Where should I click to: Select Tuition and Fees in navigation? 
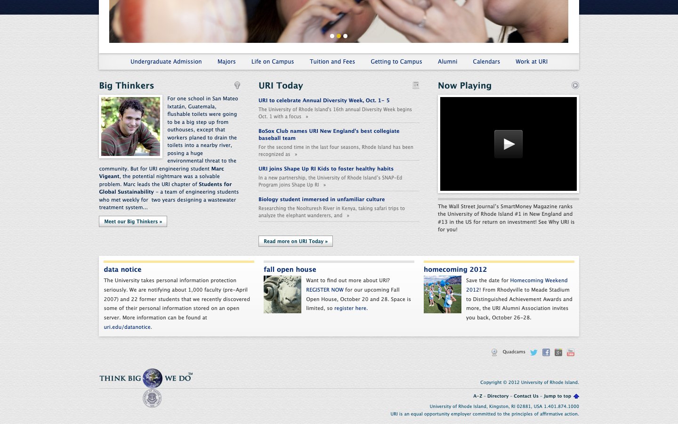[332, 62]
